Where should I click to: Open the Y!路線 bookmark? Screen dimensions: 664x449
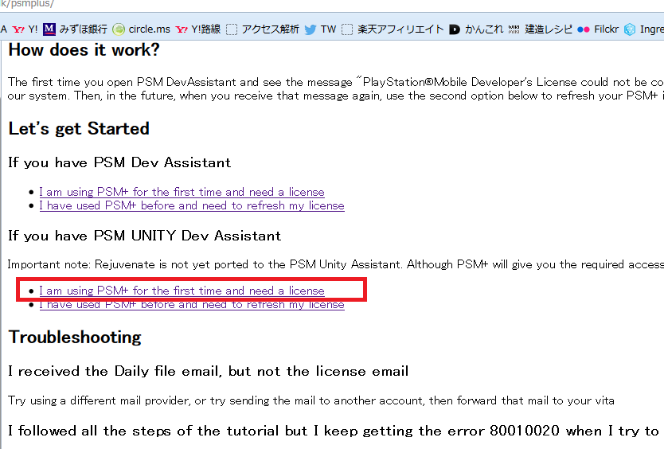198,29
